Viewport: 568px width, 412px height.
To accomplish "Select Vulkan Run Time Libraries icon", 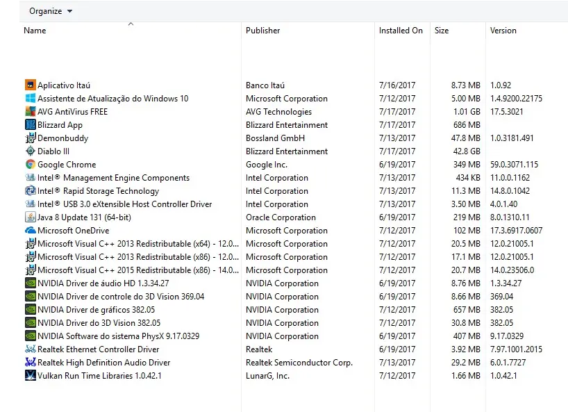I will tap(31, 376).
